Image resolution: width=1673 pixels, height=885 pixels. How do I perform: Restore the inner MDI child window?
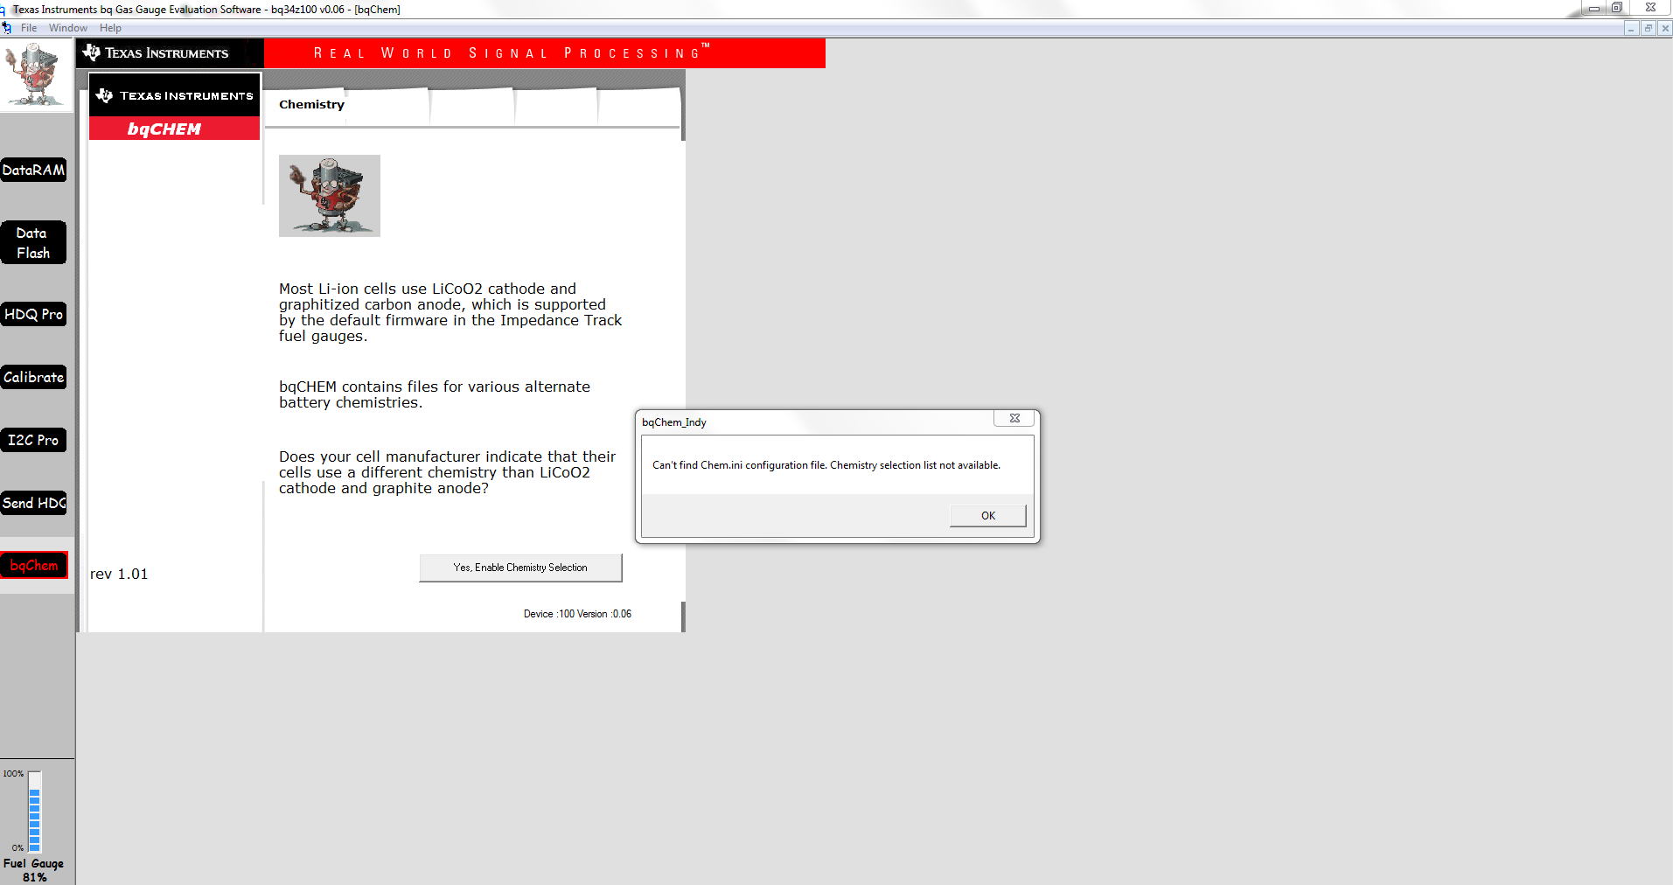coord(1649,28)
